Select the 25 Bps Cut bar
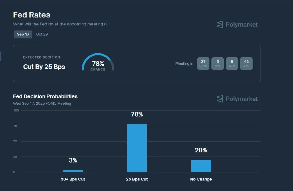Screen dimensions: 293x191 click(137, 148)
